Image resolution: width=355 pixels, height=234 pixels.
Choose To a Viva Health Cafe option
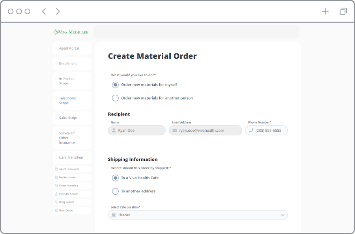click(115, 178)
